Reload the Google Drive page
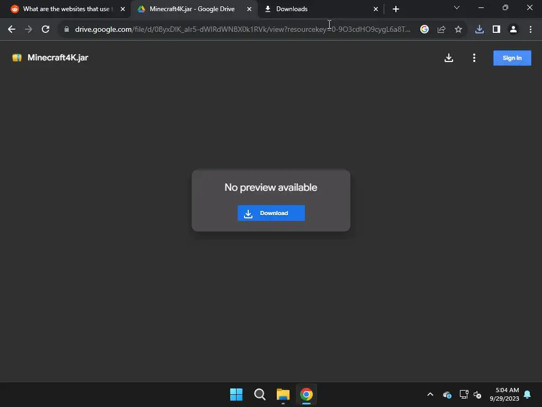 coord(46,30)
